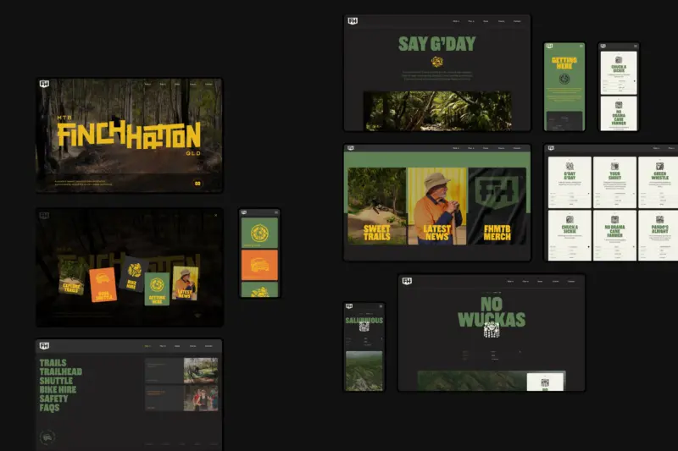Select SAFETY in the green menu list
This screenshot has width=678, height=451.
53,399
